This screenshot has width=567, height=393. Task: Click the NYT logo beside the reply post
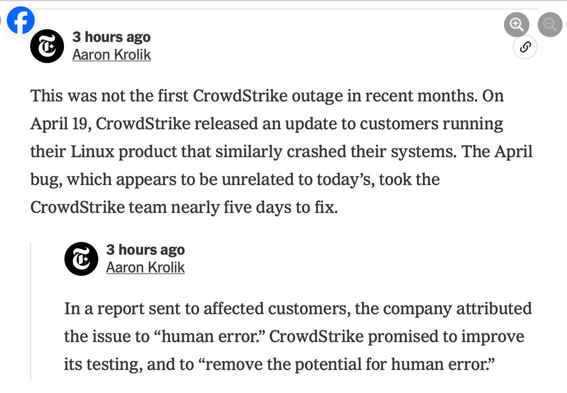[81, 259]
